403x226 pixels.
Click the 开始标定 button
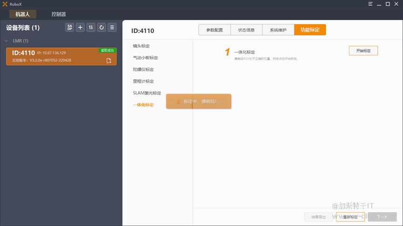(363, 51)
